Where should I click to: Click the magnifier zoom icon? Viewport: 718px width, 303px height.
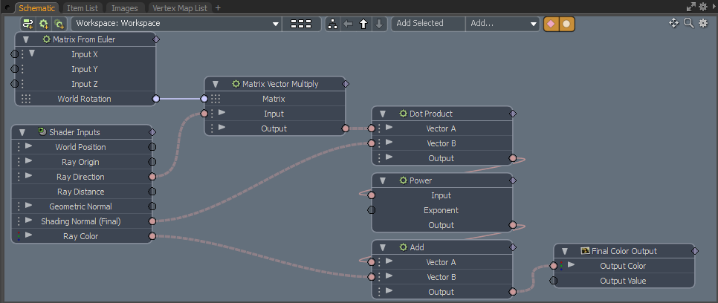coord(688,23)
